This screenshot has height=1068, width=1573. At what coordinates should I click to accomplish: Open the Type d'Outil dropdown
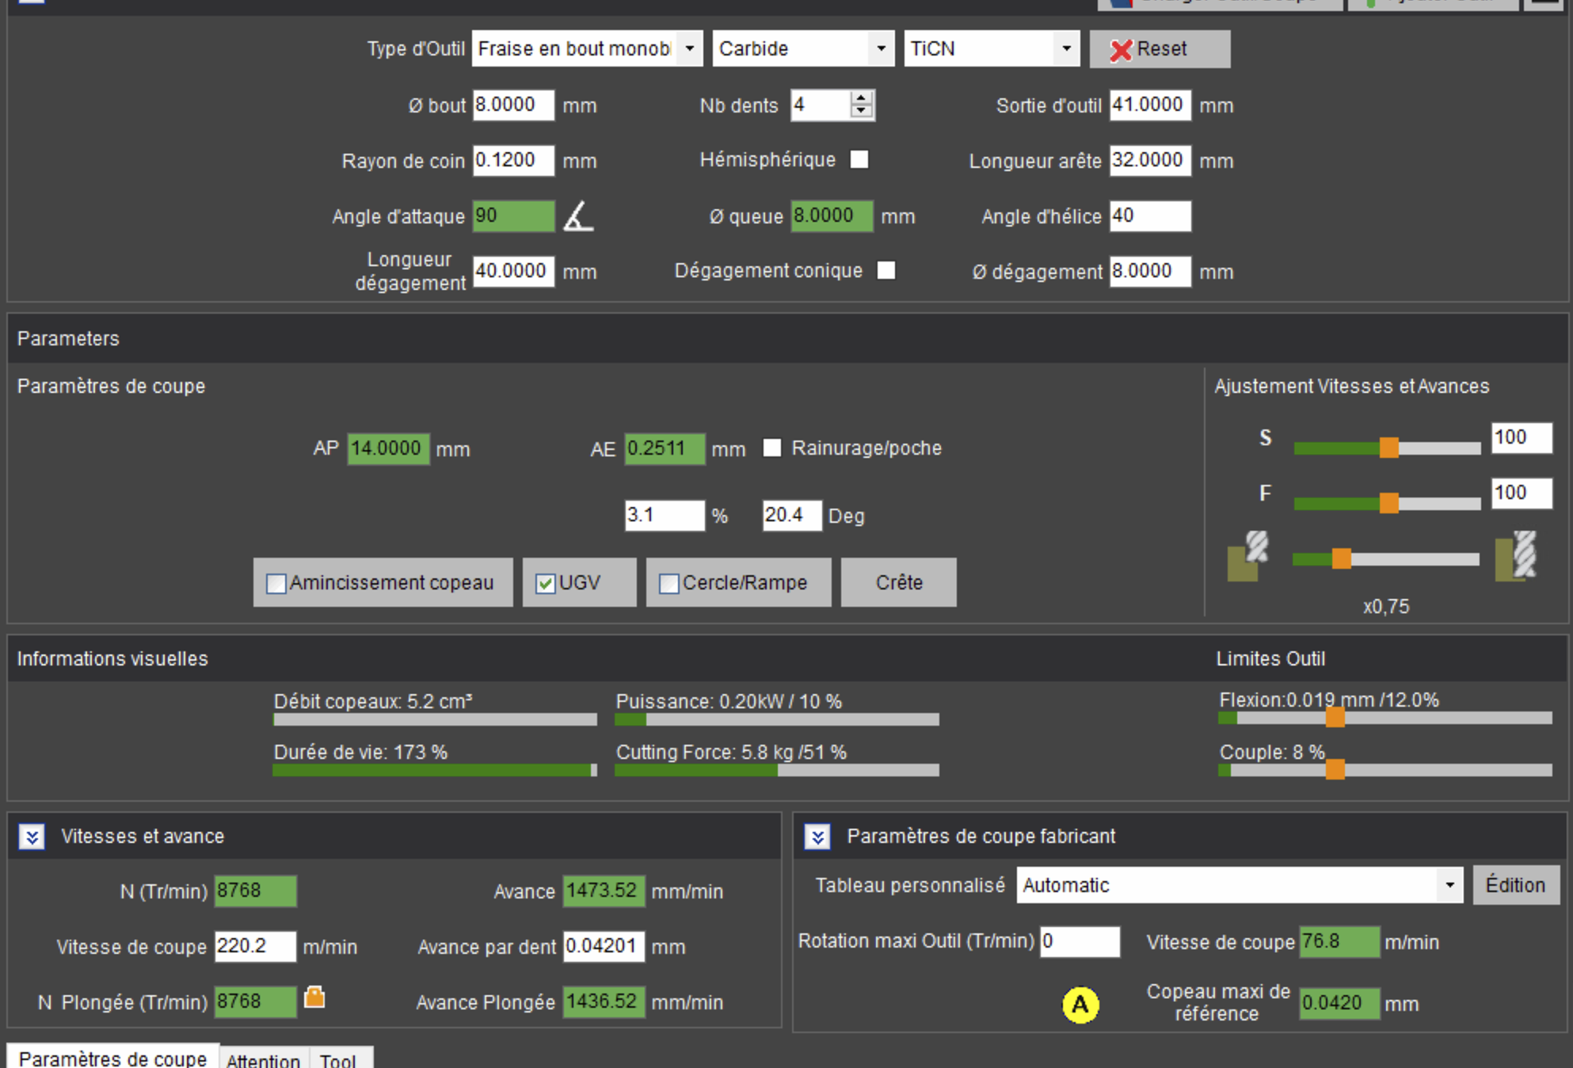tap(689, 49)
